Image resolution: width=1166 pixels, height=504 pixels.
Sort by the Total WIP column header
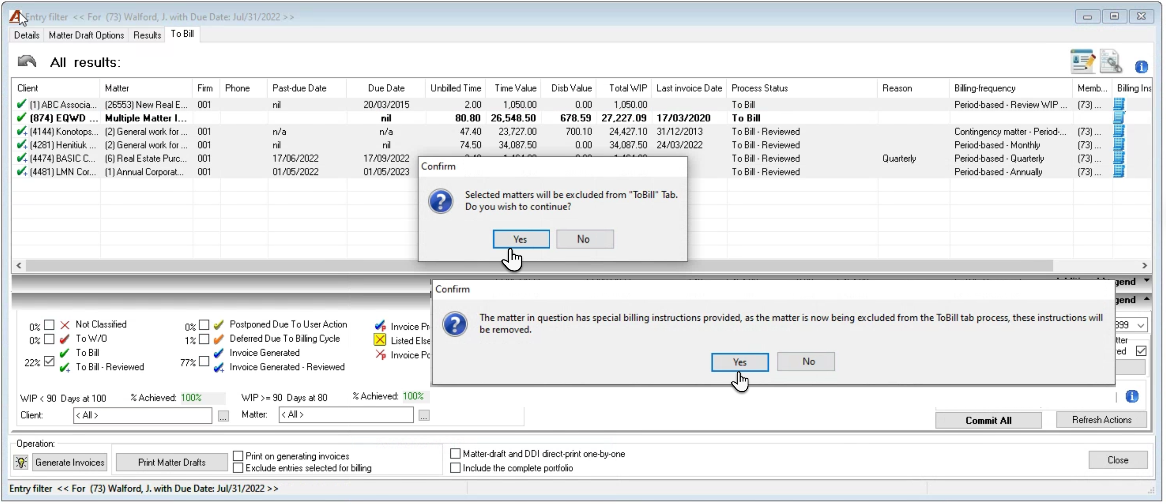pos(624,88)
